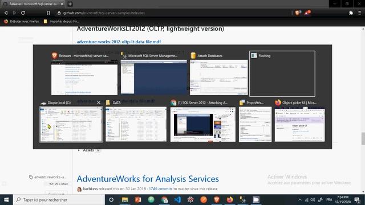Screen dimensions: 365x205
Task: Open the taskbar clock showing 7:24 PM
Action: (343, 200)
